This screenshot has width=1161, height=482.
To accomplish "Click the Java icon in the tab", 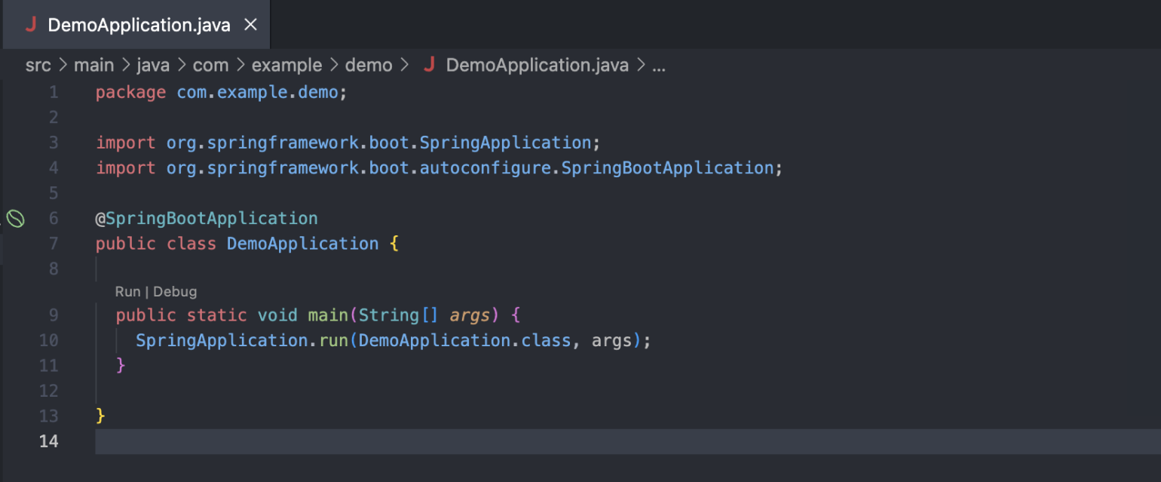I will [31, 25].
